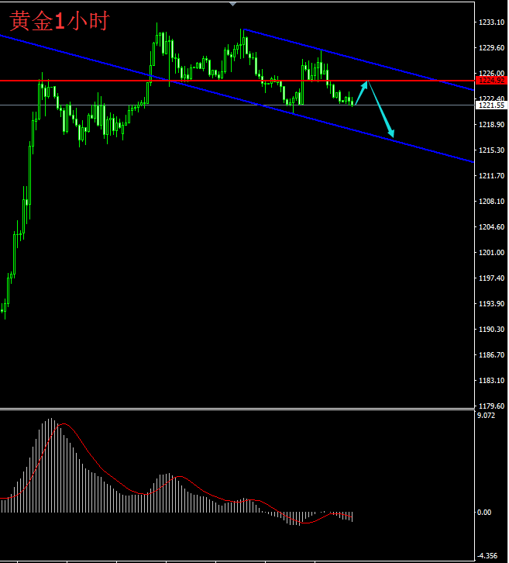The height and width of the screenshot is (563, 509).
Task: Click the chart title text 黄金1小时
Action: click(x=59, y=21)
